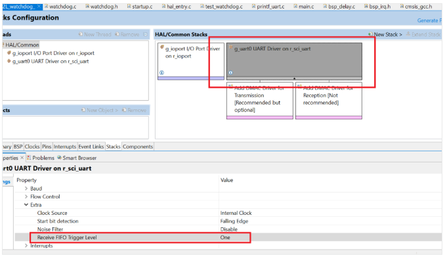Image resolution: width=445 pixels, height=260 pixels.
Task: Switch to hal_entry.c editor tab
Action: point(177,7)
